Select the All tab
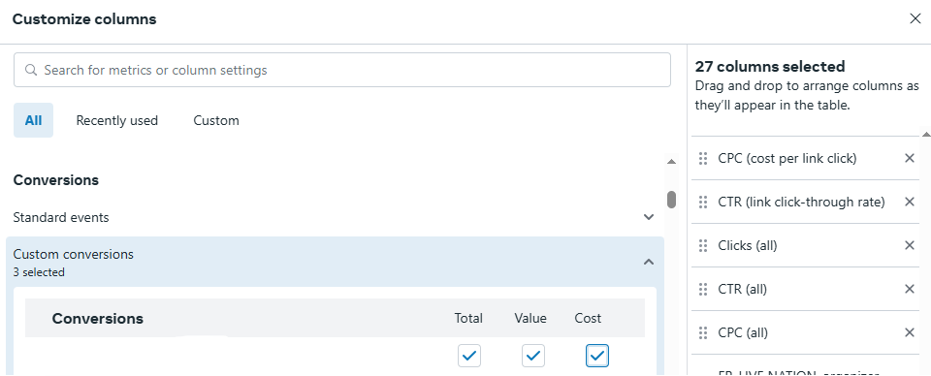This screenshot has width=931, height=376. [33, 120]
